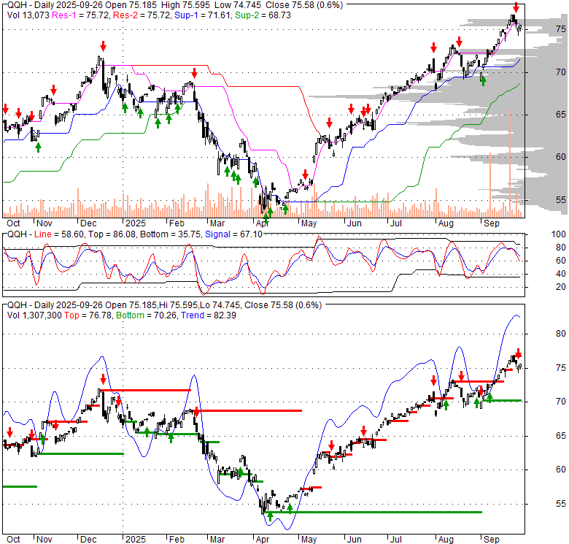Click red sell arrow above September peak, top chart
Viewport: 569px width, 544px height.
[516, 7]
